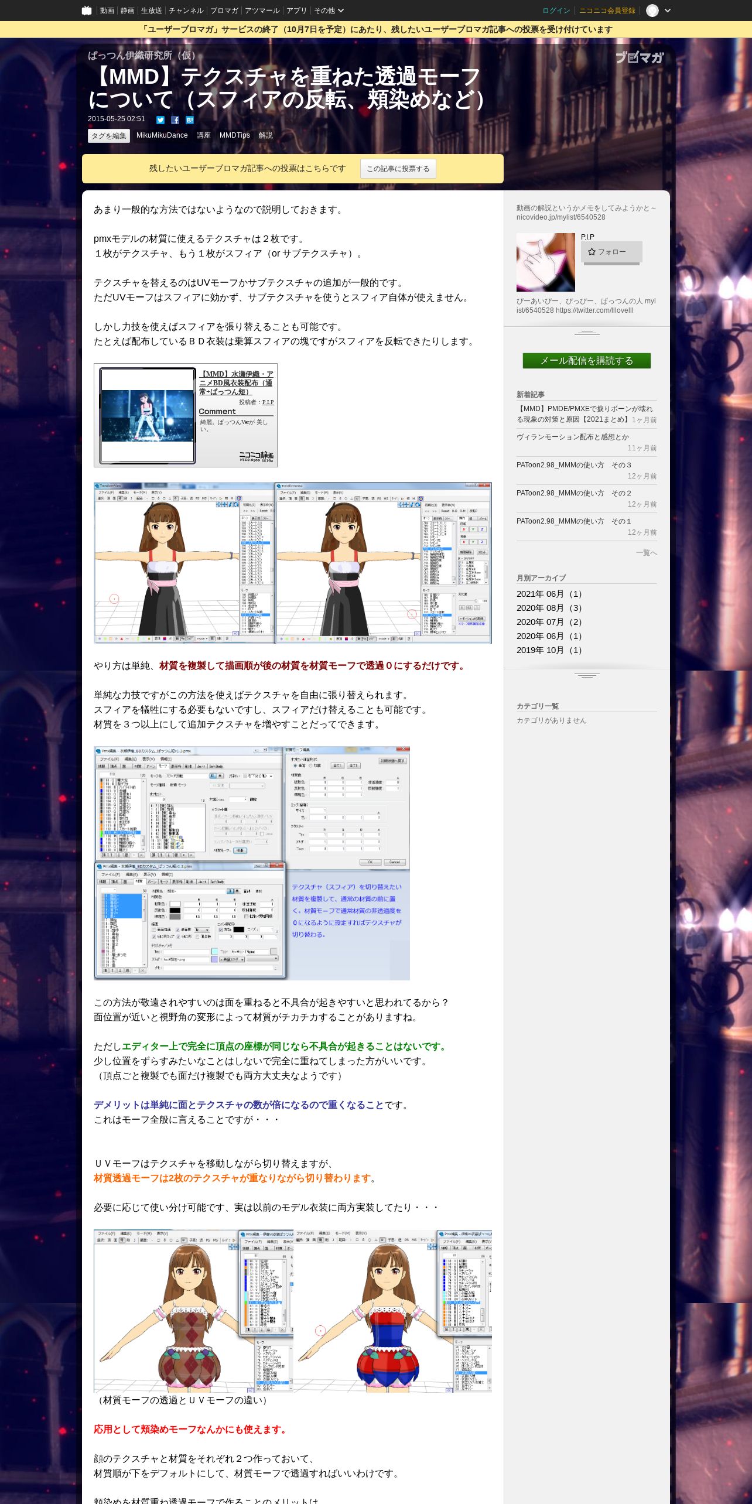Open the user account menu beside the avatar
752x1504 pixels.
coord(668,11)
